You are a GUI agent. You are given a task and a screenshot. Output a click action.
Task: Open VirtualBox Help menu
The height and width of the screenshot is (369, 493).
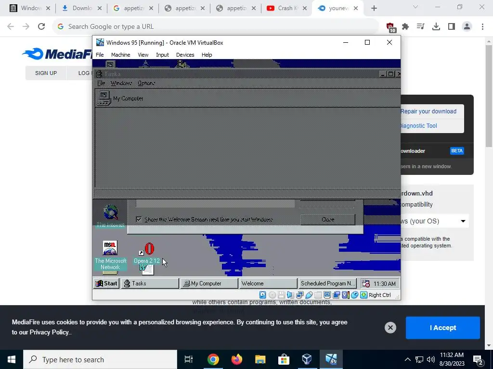tap(207, 55)
